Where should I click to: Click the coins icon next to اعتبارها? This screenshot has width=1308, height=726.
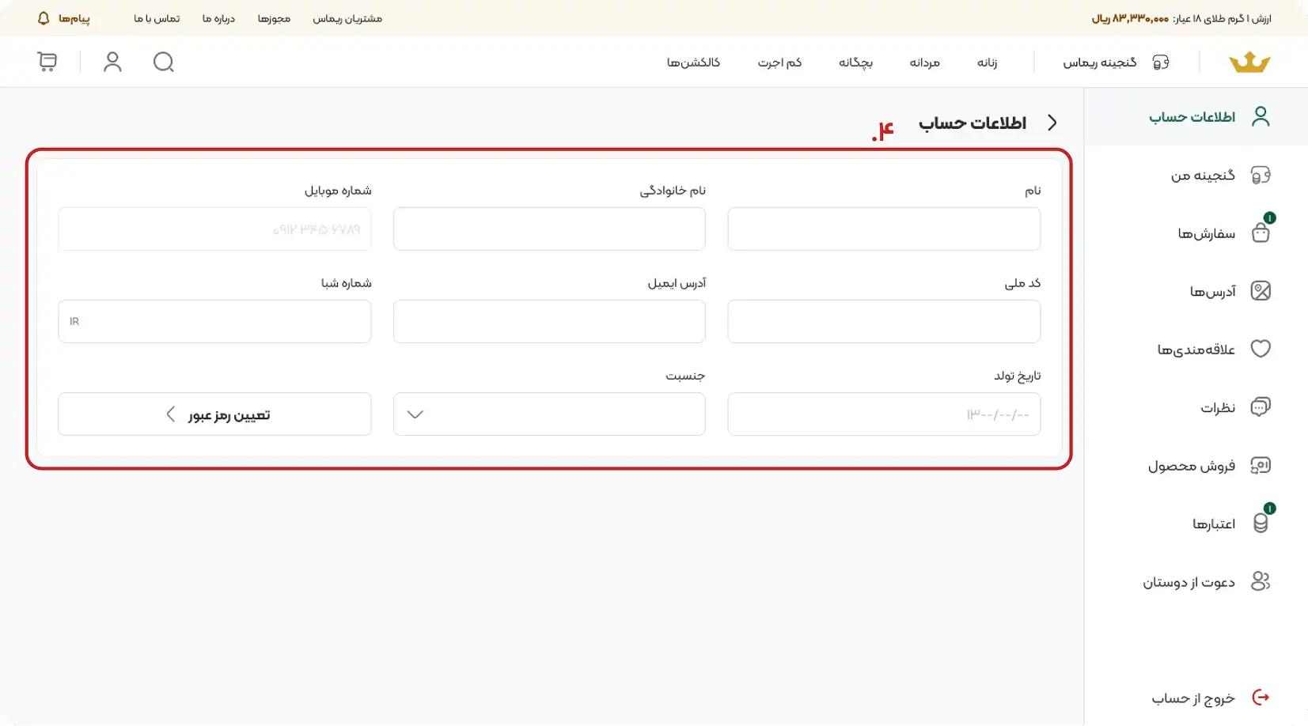(1261, 523)
